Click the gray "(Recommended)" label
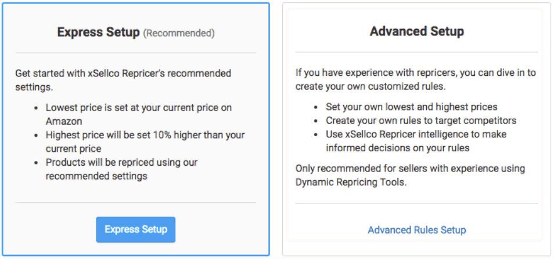The image size is (554, 259). click(x=179, y=34)
